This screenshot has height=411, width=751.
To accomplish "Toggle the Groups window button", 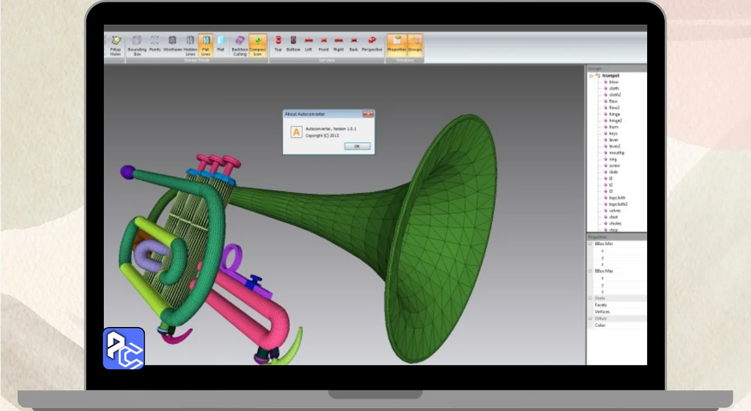I will [x=415, y=44].
